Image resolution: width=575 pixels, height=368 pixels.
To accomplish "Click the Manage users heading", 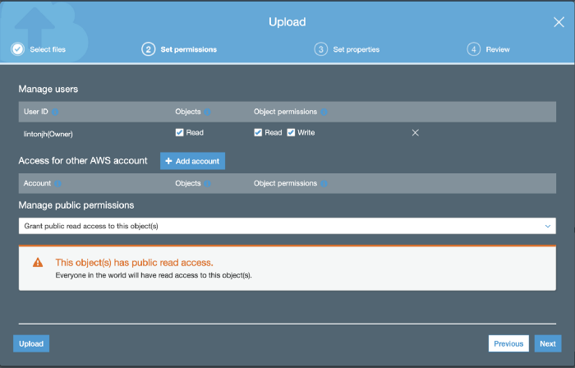I will point(48,89).
